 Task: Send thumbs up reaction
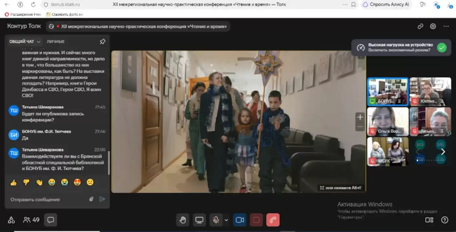click(x=13, y=182)
